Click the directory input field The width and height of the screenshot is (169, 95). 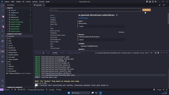pos(102,40)
